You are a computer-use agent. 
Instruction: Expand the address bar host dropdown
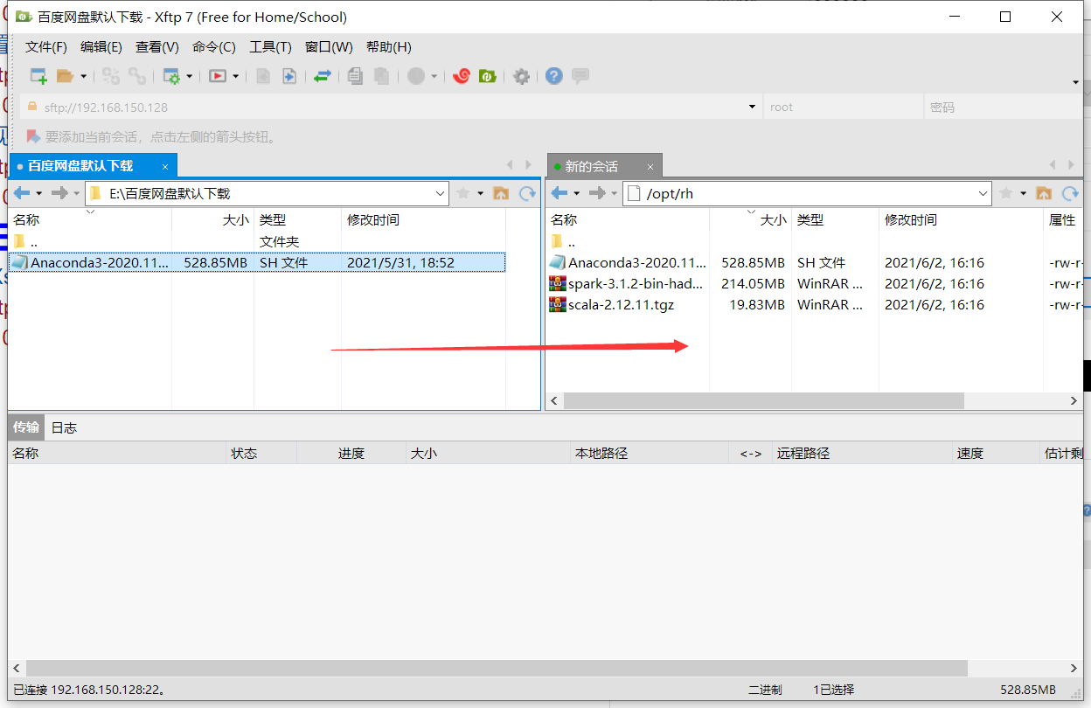tap(752, 107)
